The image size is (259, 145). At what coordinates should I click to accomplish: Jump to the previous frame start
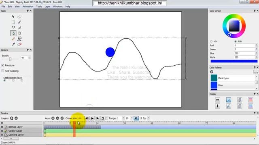[x=87, y=118]
